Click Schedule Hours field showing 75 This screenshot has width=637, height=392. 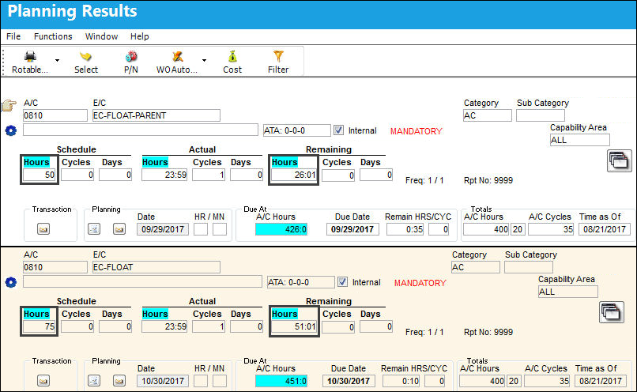click(x=39, y=326)
